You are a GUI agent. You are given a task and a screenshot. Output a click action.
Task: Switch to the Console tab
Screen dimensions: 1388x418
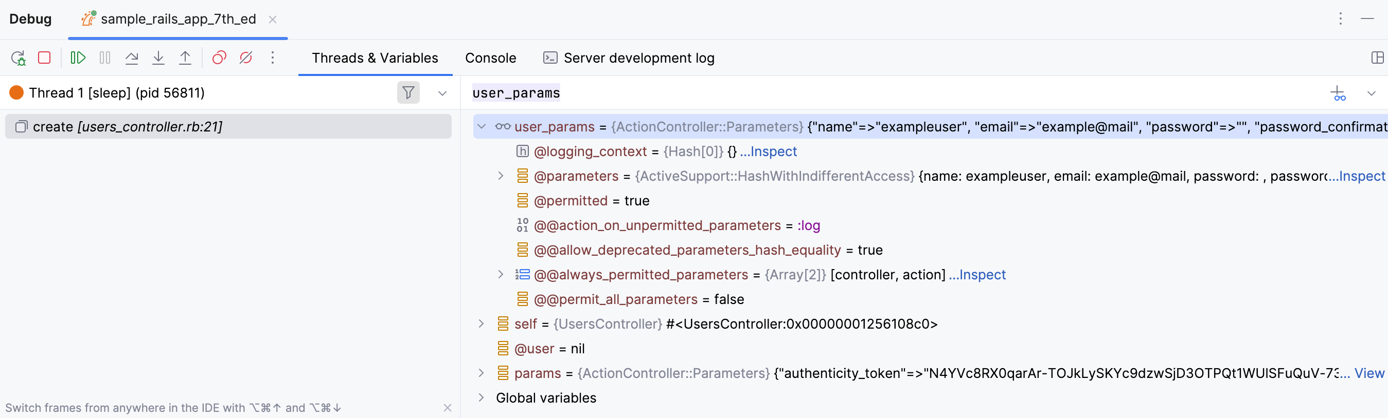click(x=490, y=58)
